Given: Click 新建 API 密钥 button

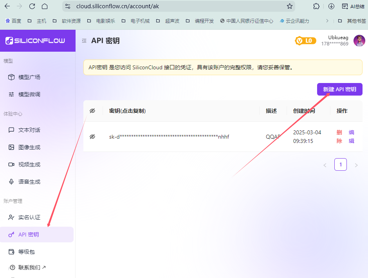Looking at the screenshot, I should coord(339,89).
